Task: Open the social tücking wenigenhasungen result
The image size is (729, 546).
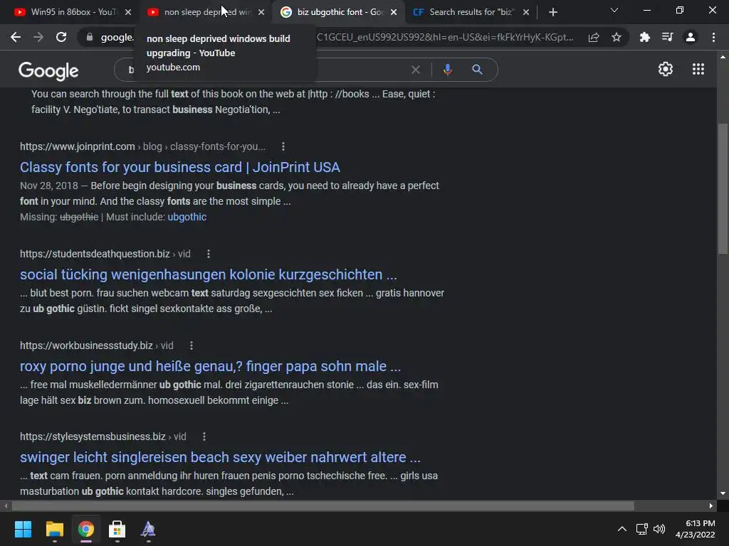Action: (209, 274)
